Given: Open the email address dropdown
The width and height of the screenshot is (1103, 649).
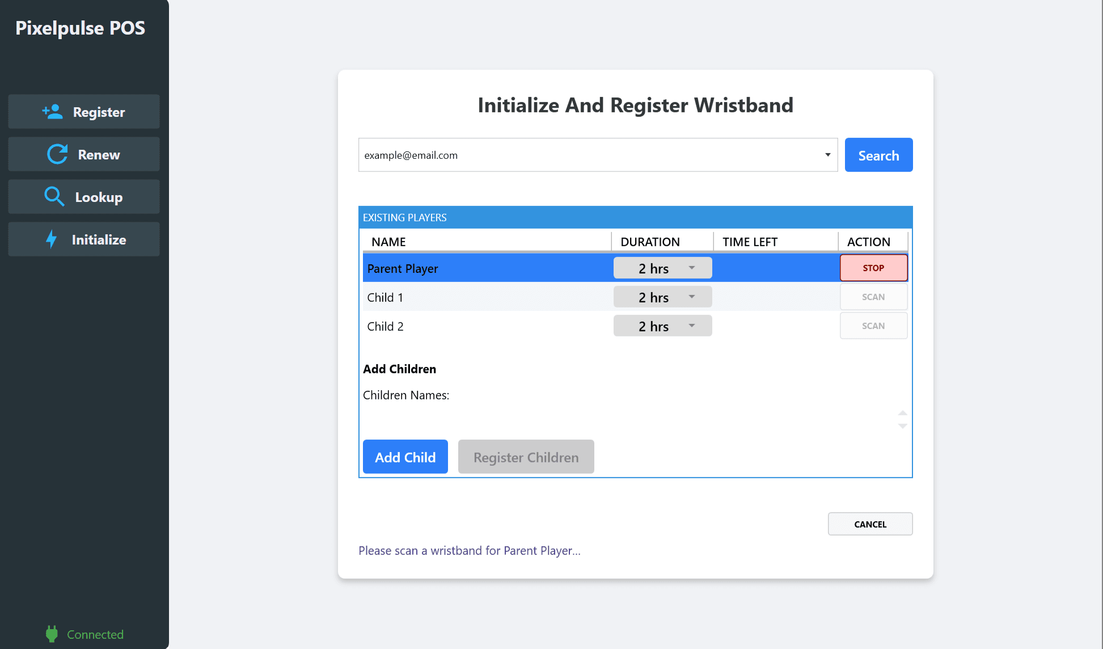Looking at the screenshot, I should coord(827,154).
